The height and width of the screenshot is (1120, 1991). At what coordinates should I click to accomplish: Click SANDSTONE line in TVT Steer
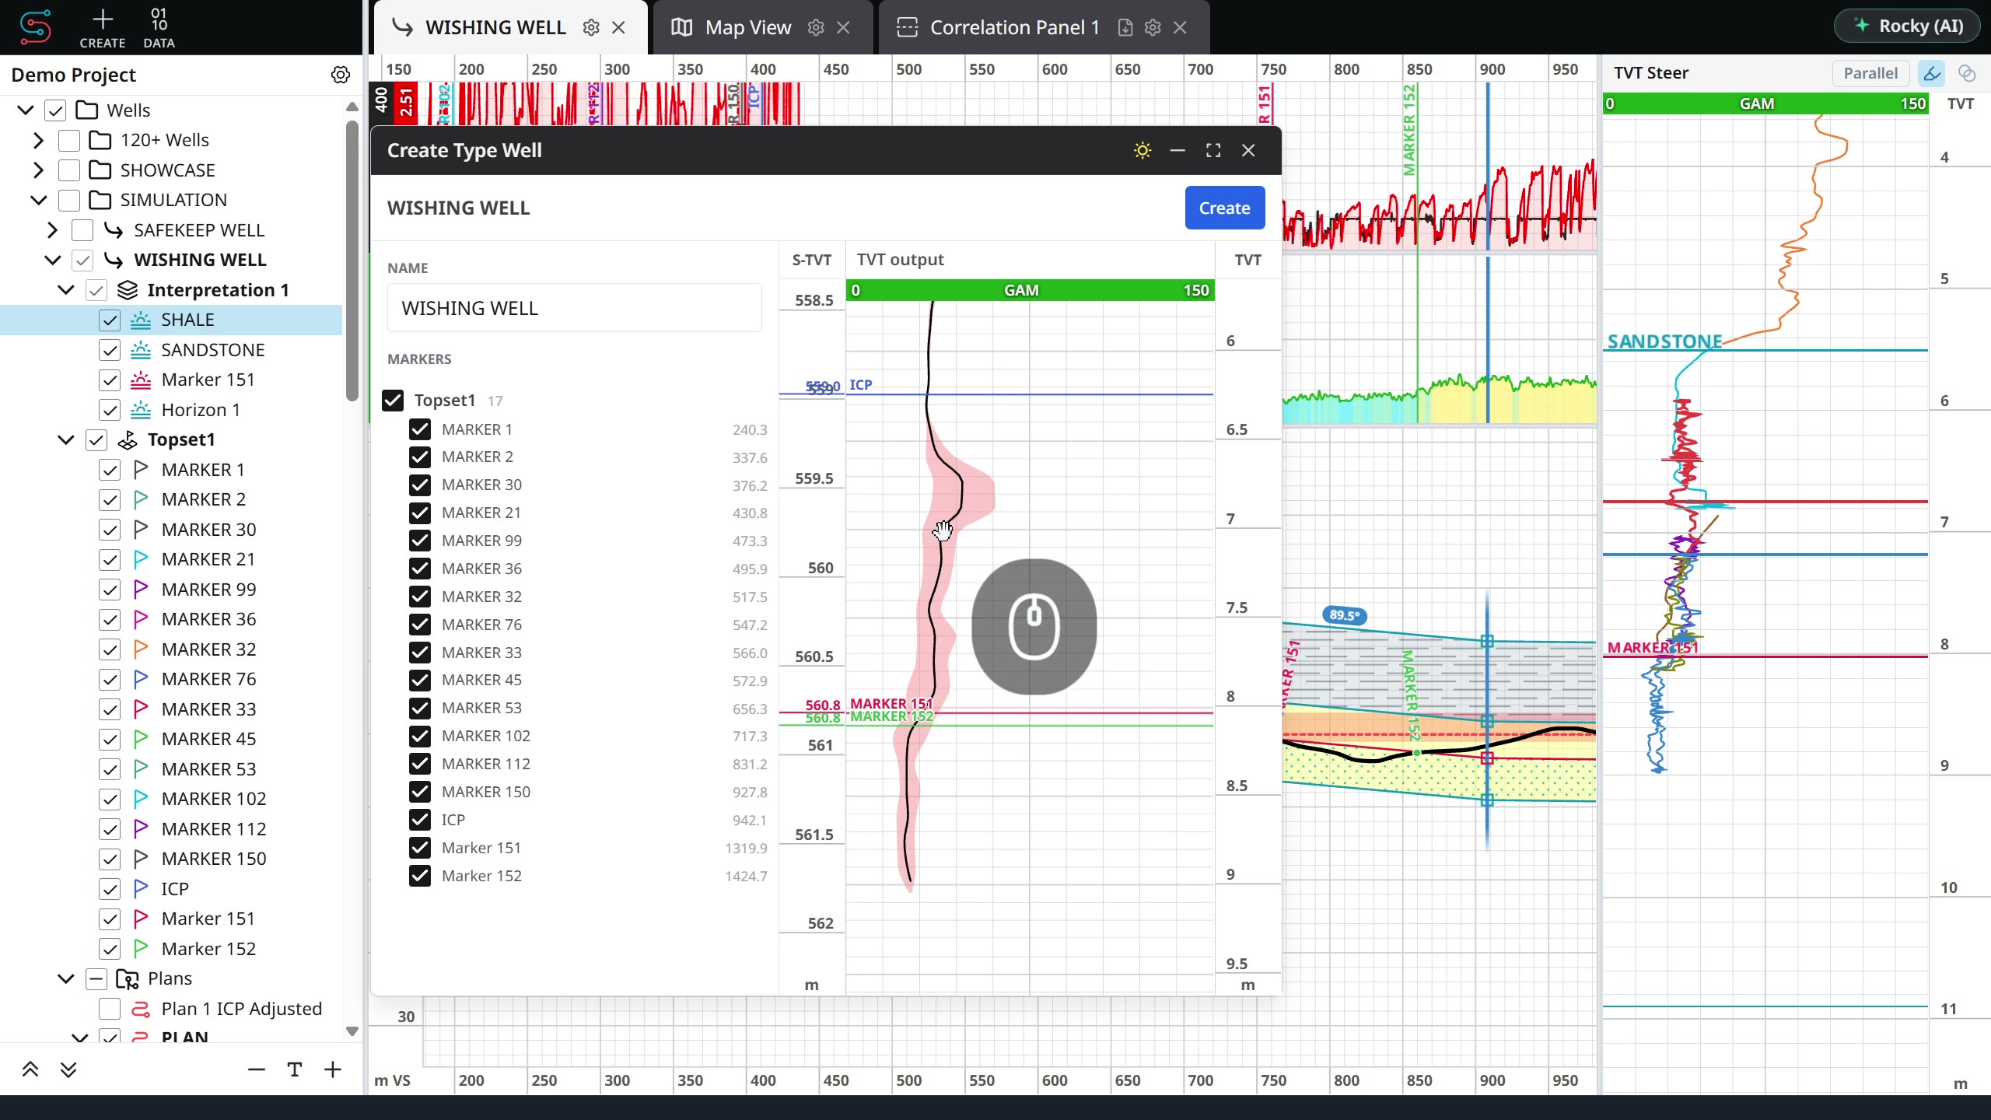[1765, 350]
